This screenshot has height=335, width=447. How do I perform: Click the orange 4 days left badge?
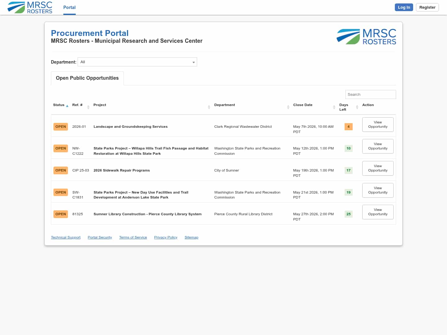pyautogui.click(x=349, y=127)
